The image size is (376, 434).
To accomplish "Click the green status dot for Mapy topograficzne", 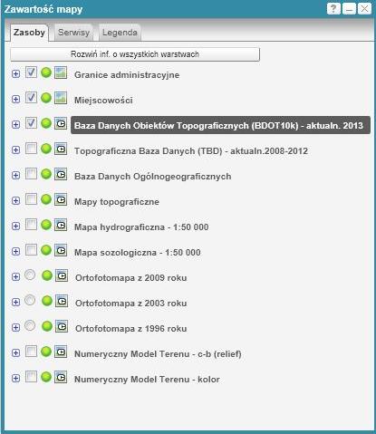I will [46, 199].
